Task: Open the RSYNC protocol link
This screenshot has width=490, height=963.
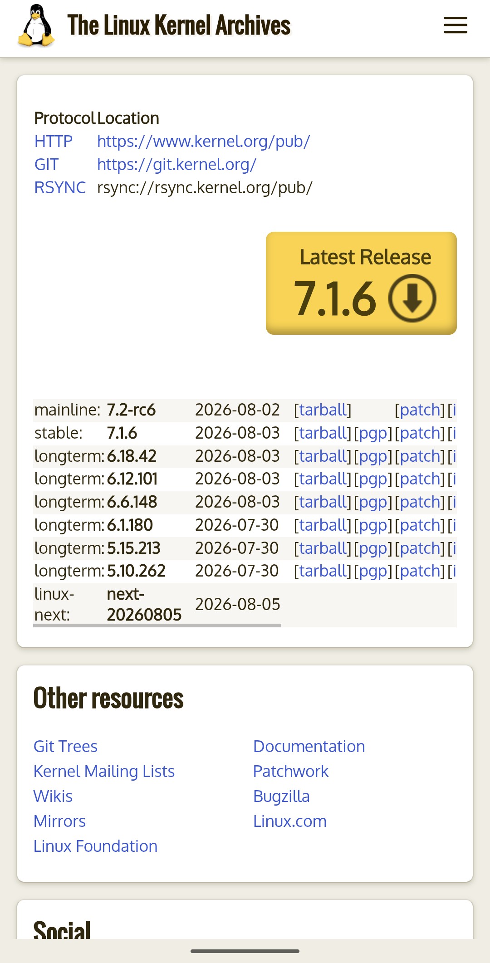Action: pos(60,188)
